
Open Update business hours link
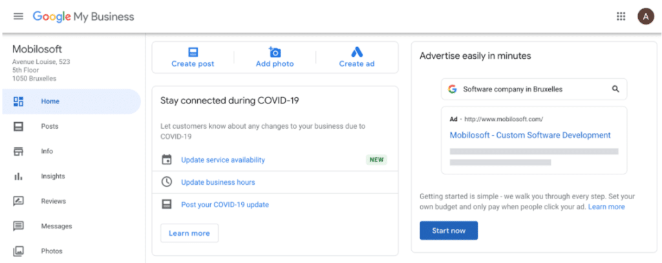tap(218, 182)
